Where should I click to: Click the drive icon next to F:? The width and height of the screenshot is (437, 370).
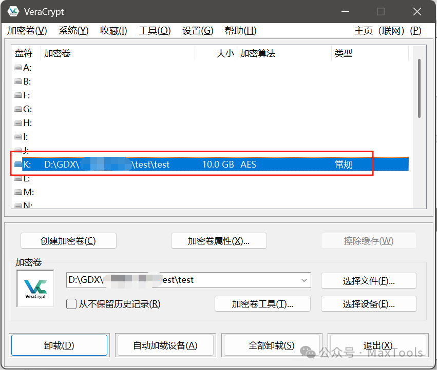coord(18,95)
